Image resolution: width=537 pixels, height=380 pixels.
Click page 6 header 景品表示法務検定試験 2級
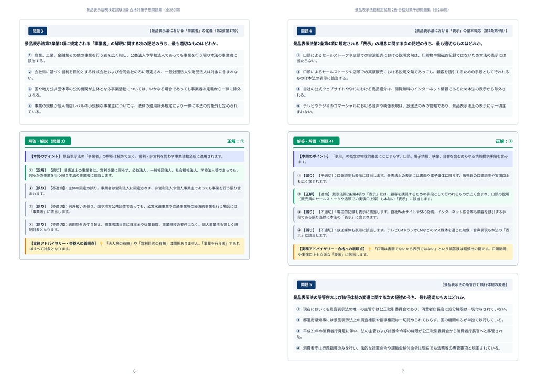click(134, 10)
